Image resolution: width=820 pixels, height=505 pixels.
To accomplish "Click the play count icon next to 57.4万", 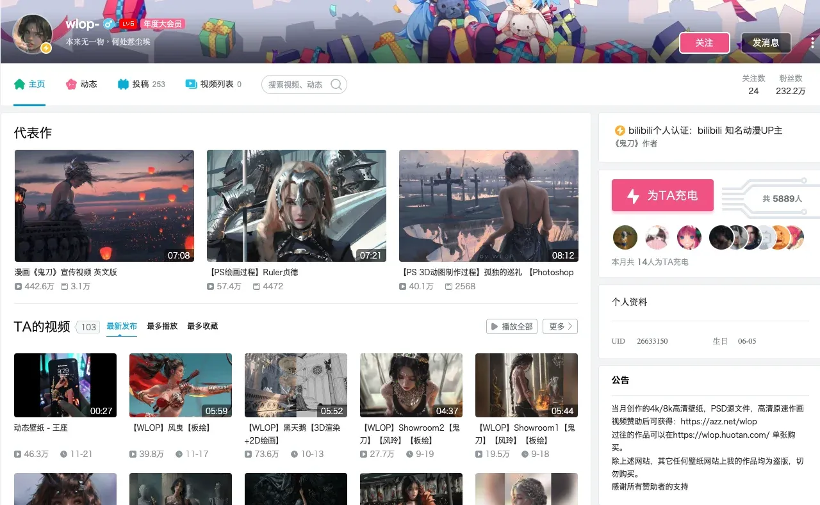I will tap(210, 287).
